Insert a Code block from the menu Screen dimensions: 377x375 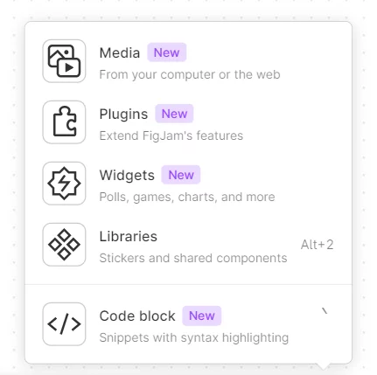pyautogui.click(x=188, y=324)
